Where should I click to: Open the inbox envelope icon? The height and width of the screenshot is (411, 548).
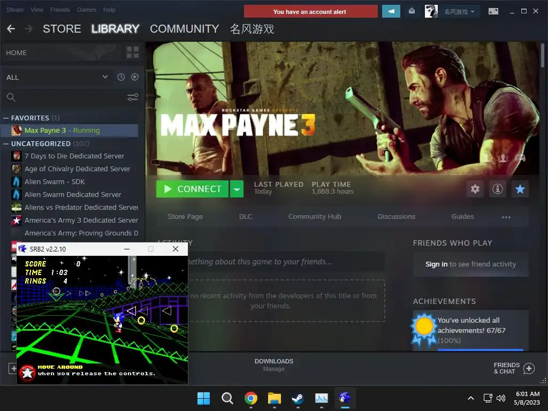[412, 11]
